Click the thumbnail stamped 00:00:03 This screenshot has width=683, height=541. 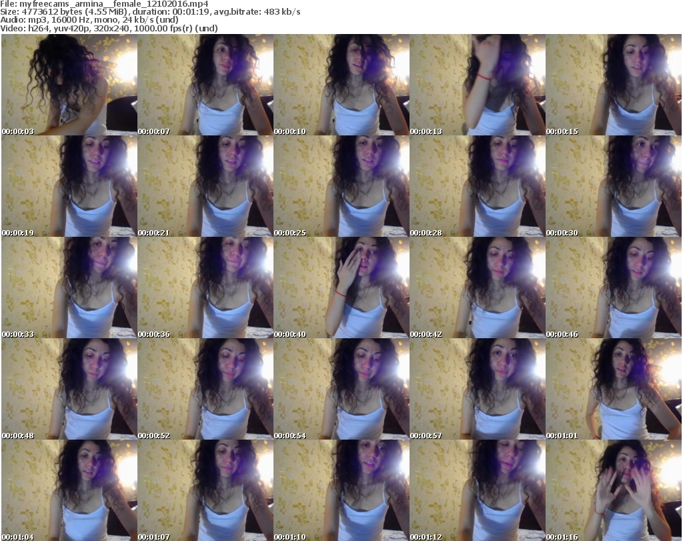point(69,85)
